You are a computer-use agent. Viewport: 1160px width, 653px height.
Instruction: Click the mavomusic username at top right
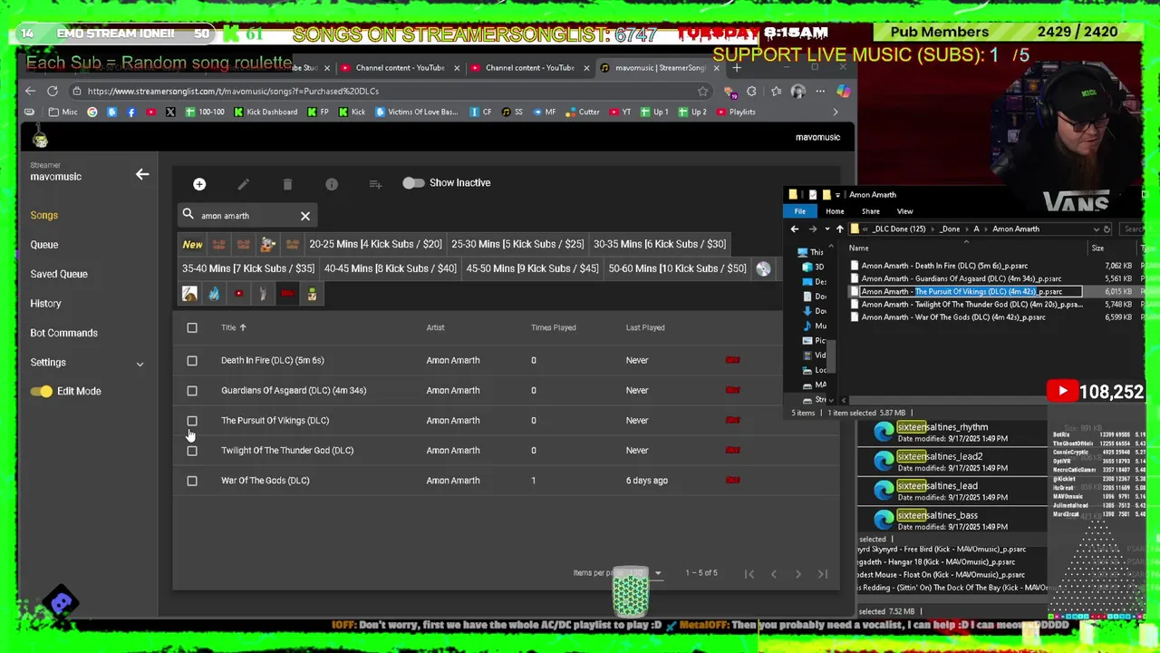817,138
